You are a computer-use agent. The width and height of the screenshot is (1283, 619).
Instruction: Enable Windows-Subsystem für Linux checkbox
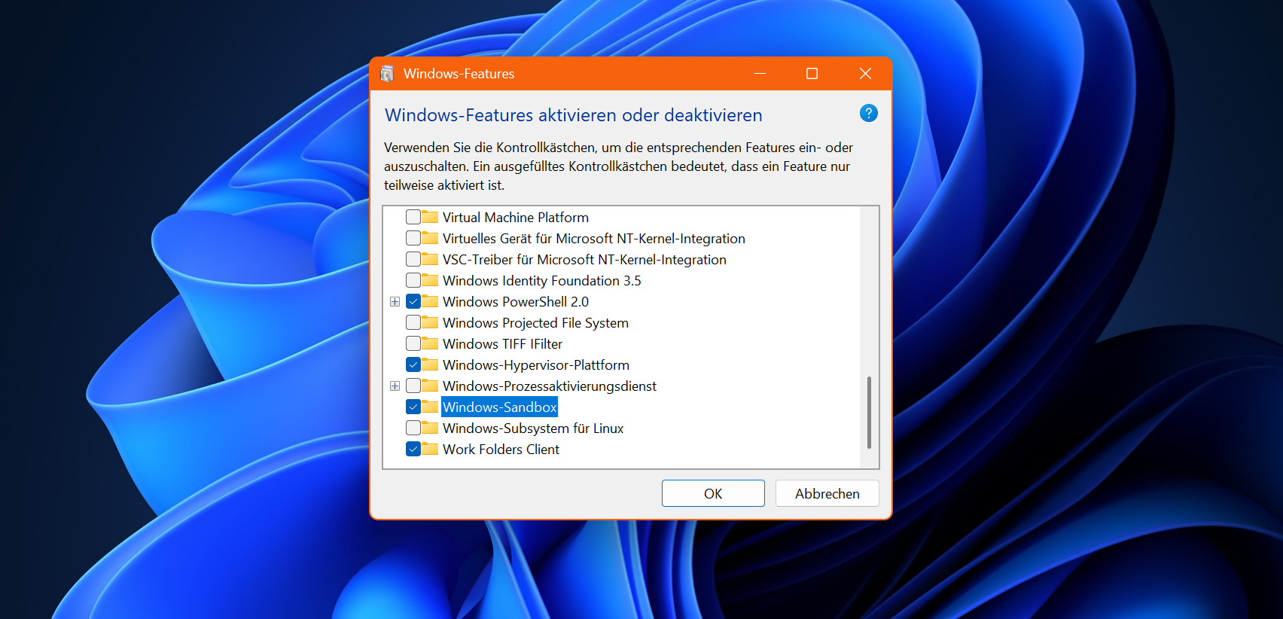pyautogui.click(x=413, y=428)
